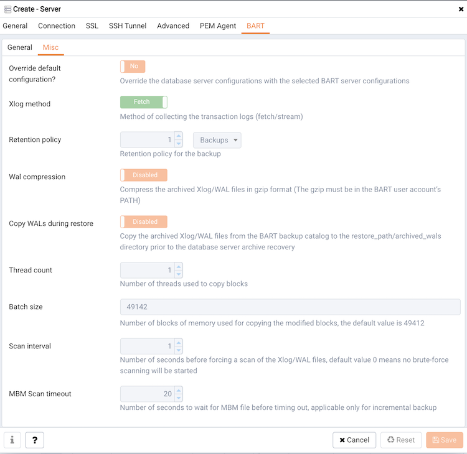467x454 pixels.
Task: Select the BART tab
Action: coord(255,26)
